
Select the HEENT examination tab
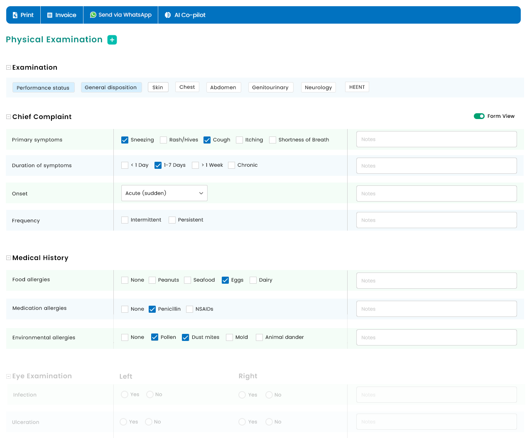coord(357,87)
